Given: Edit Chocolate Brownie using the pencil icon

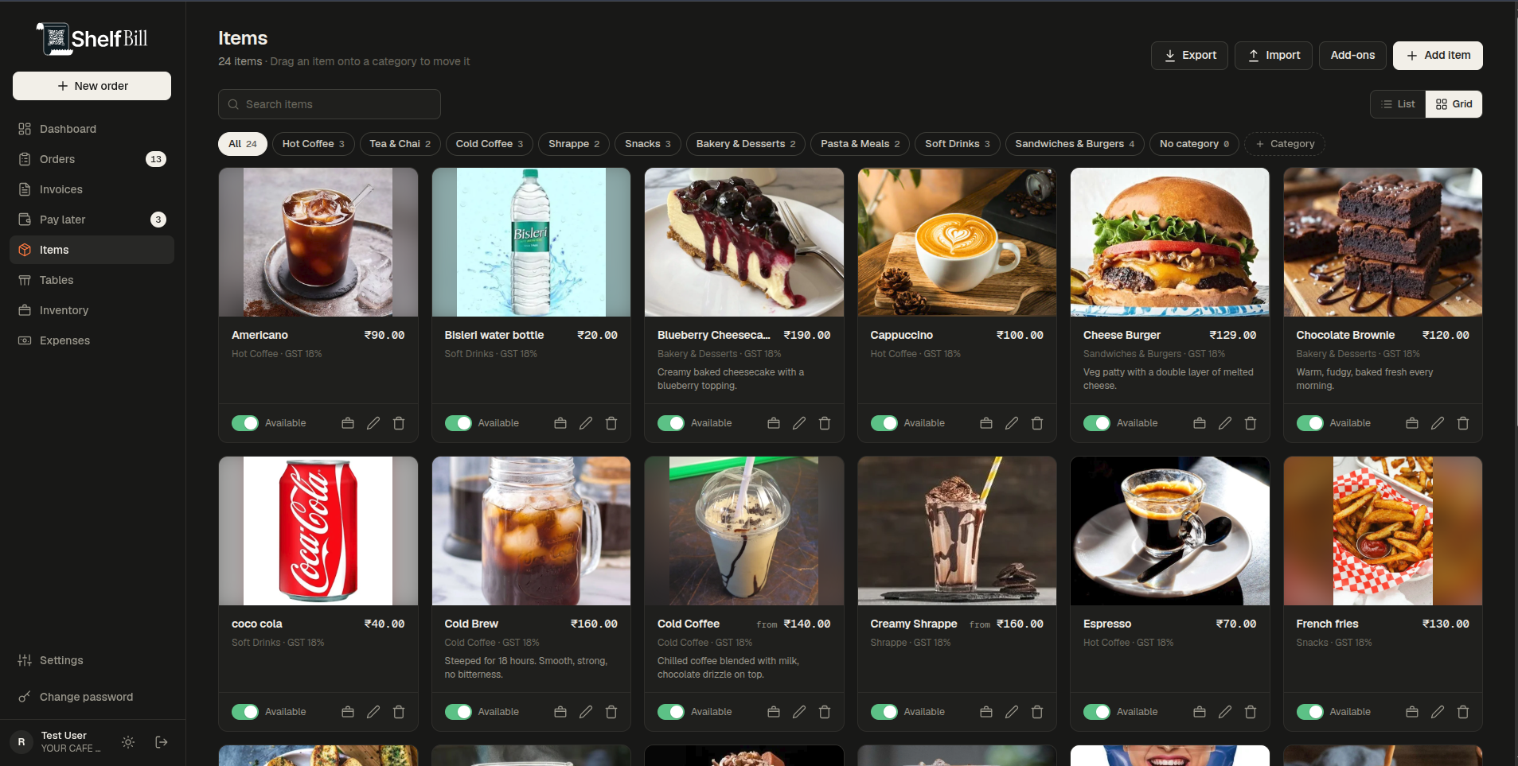Looking at the screenshot, I should 1438,423.
